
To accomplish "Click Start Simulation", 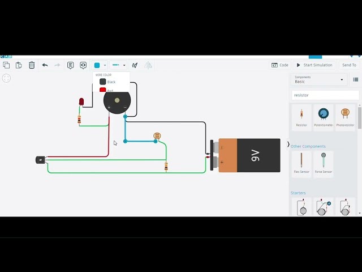I will [314, 65].
